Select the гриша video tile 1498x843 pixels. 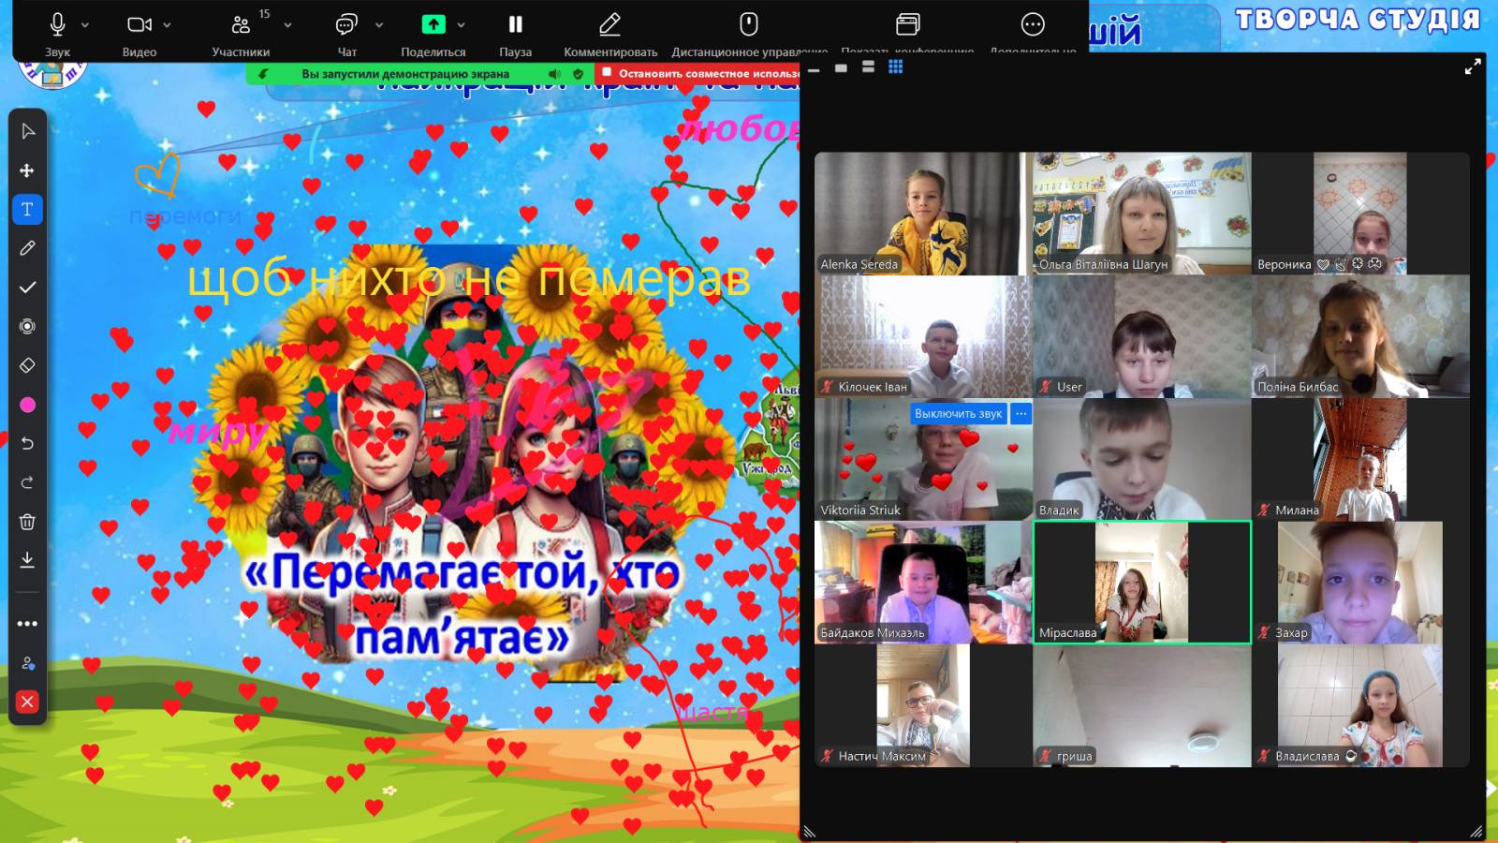coord(1142,705)
